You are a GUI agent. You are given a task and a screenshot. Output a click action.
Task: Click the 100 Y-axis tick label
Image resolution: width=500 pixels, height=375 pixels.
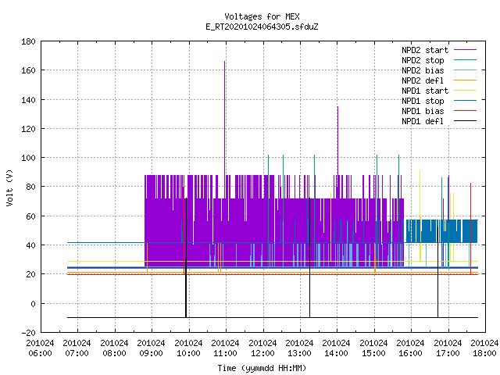point(28,158)
